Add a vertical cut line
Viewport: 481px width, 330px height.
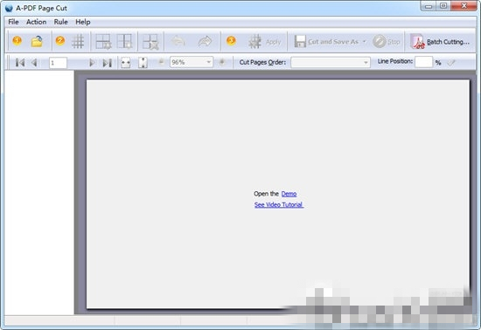125,42
